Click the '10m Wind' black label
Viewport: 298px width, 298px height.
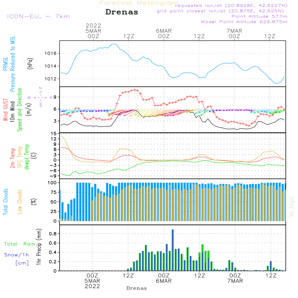coord(12,112)
